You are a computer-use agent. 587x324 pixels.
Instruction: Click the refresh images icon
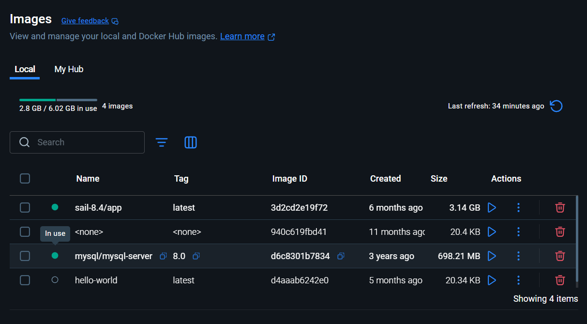pos(557,106)
